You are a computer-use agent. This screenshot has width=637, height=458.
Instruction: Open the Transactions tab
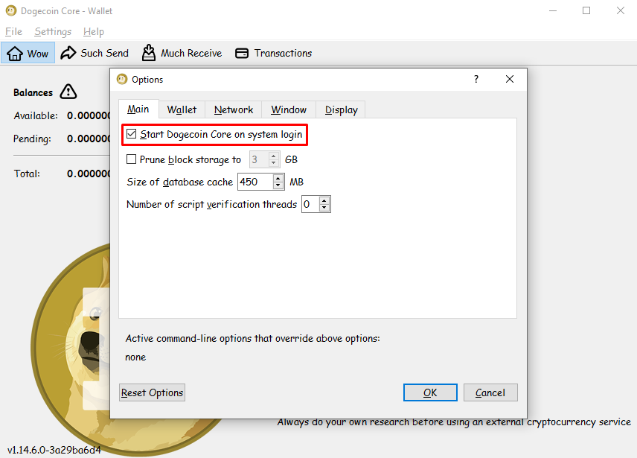pyautogui.click(x=274, y=53)
